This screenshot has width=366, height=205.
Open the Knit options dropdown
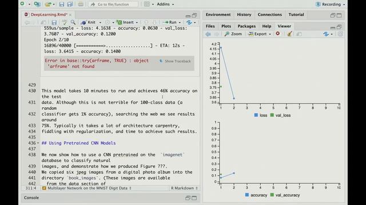tap(100, 23)
